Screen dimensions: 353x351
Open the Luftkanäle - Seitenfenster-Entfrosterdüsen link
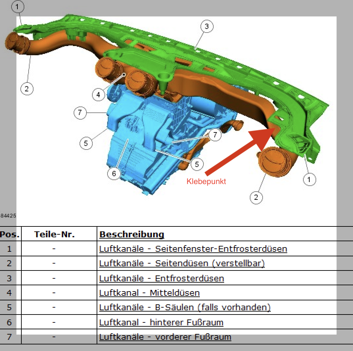pos(193,249)
